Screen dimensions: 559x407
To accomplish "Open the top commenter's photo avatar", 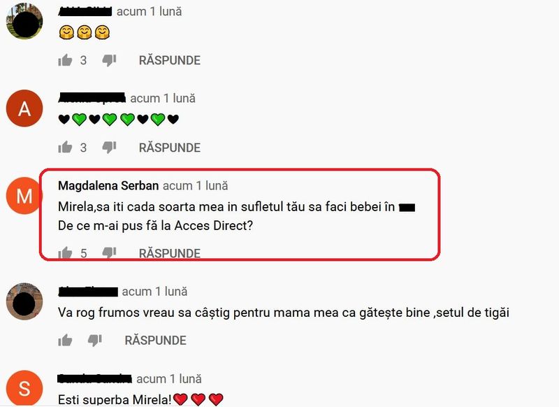I will [x=24, y=21].
